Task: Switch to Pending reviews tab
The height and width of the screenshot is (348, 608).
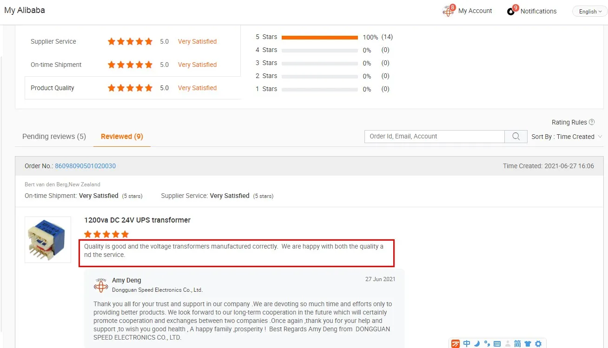Action: tap(54, 137)
